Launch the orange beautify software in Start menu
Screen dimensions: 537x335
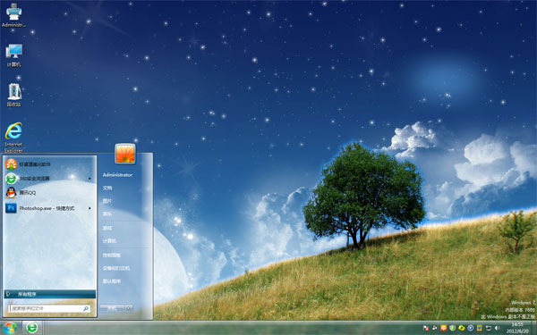point(49,164)
